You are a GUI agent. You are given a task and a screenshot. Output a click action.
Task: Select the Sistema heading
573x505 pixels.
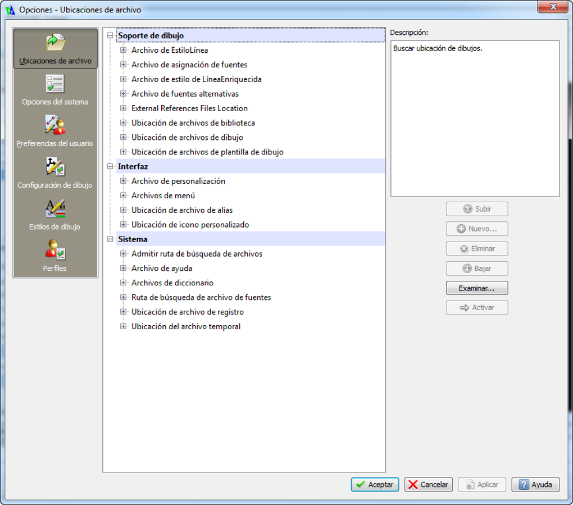click(x=133, y=239)
